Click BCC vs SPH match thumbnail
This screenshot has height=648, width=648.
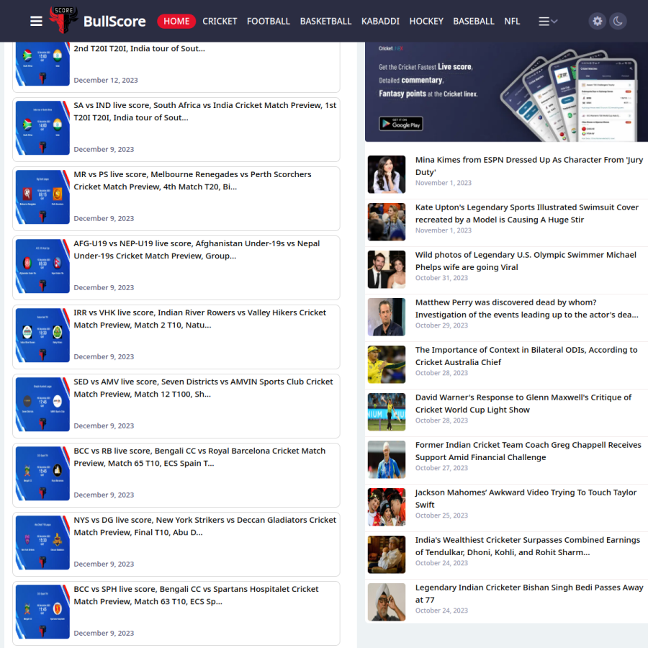click(x=42, y=611)
